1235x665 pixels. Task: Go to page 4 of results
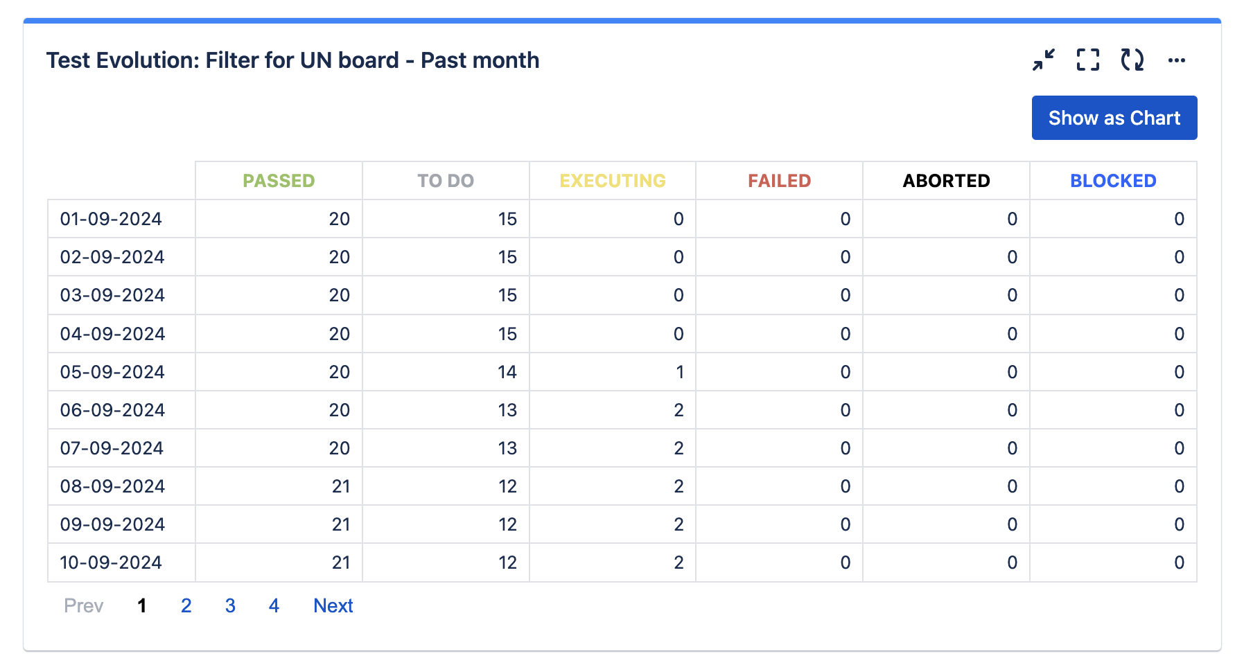[274, 605]
